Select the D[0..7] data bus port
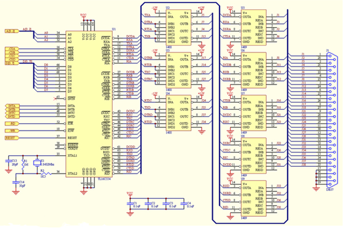The image size is (343, 229). 12,63
